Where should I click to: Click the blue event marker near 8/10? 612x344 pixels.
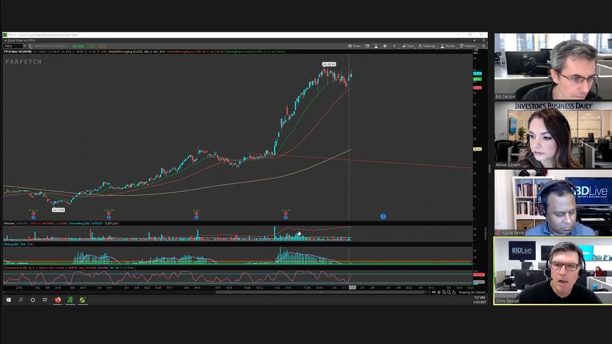(197, 217)
